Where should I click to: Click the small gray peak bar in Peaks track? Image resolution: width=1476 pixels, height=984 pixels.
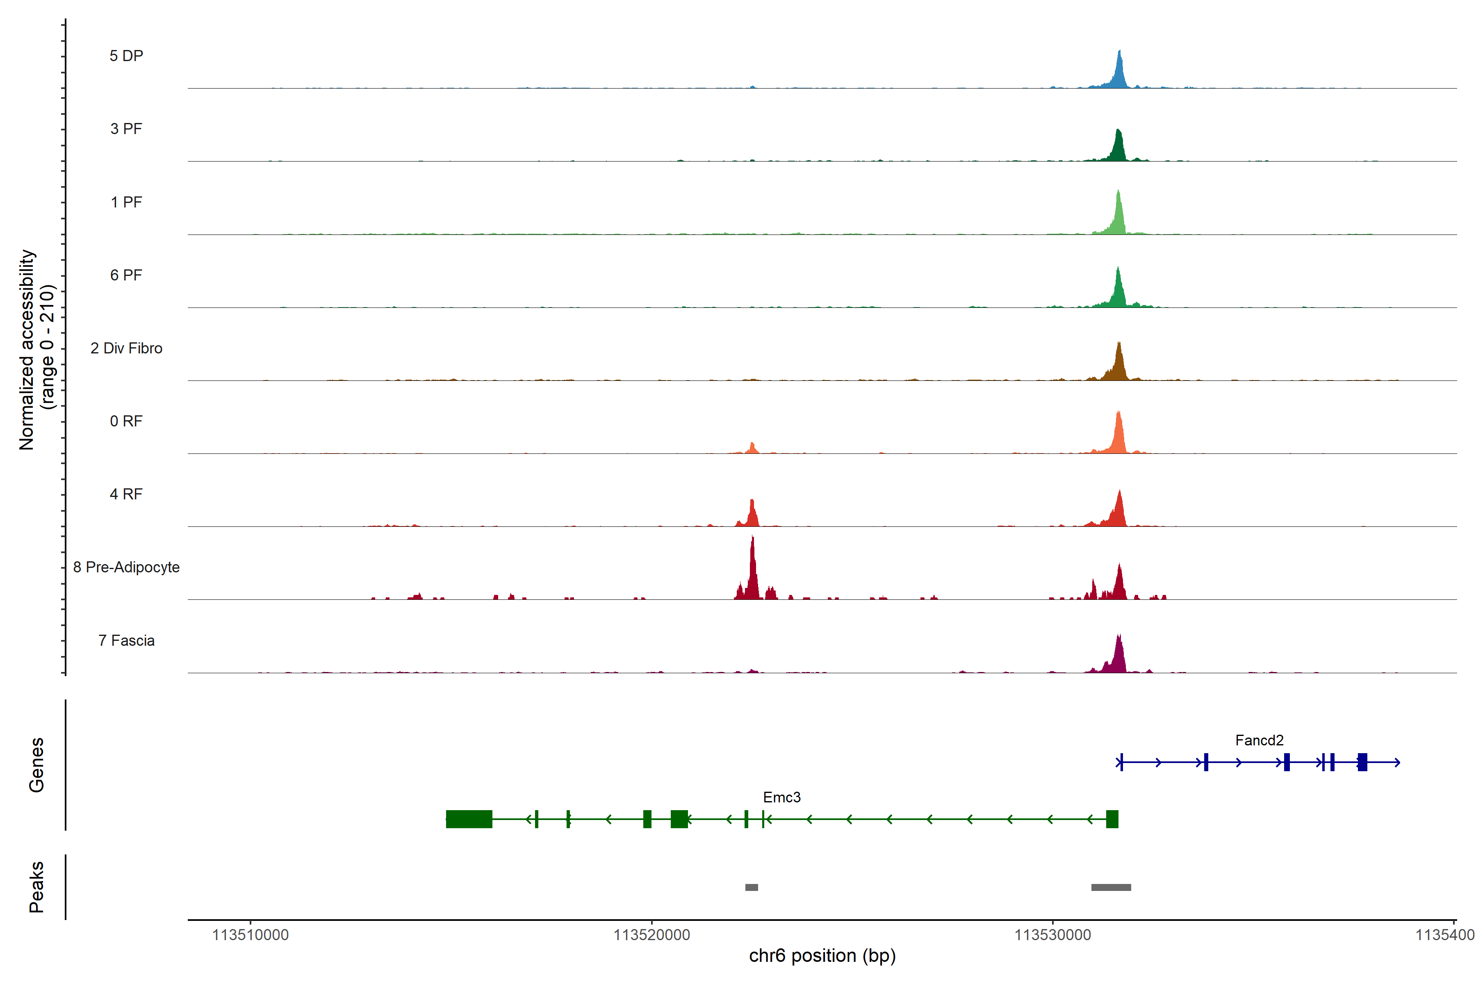pos(751,887)
